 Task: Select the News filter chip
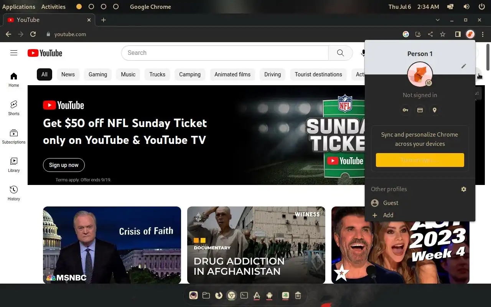tap(68, 74)
